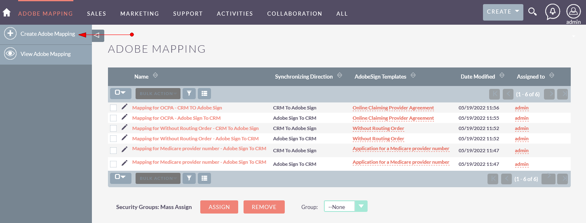
Task: Check Without Routing Order - Adobe Sign To CRM checkbox
Action: pyautogui.click(x=113, y=139)
